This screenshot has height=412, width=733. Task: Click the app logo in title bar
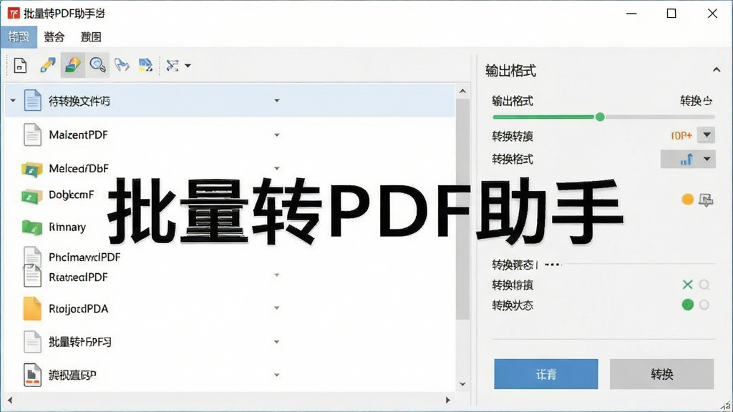(x=14, y=13)
